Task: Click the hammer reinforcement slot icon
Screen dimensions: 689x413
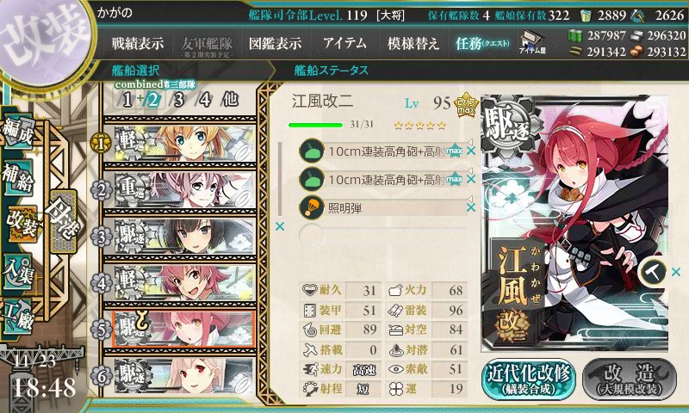Action: pos(653,272)
